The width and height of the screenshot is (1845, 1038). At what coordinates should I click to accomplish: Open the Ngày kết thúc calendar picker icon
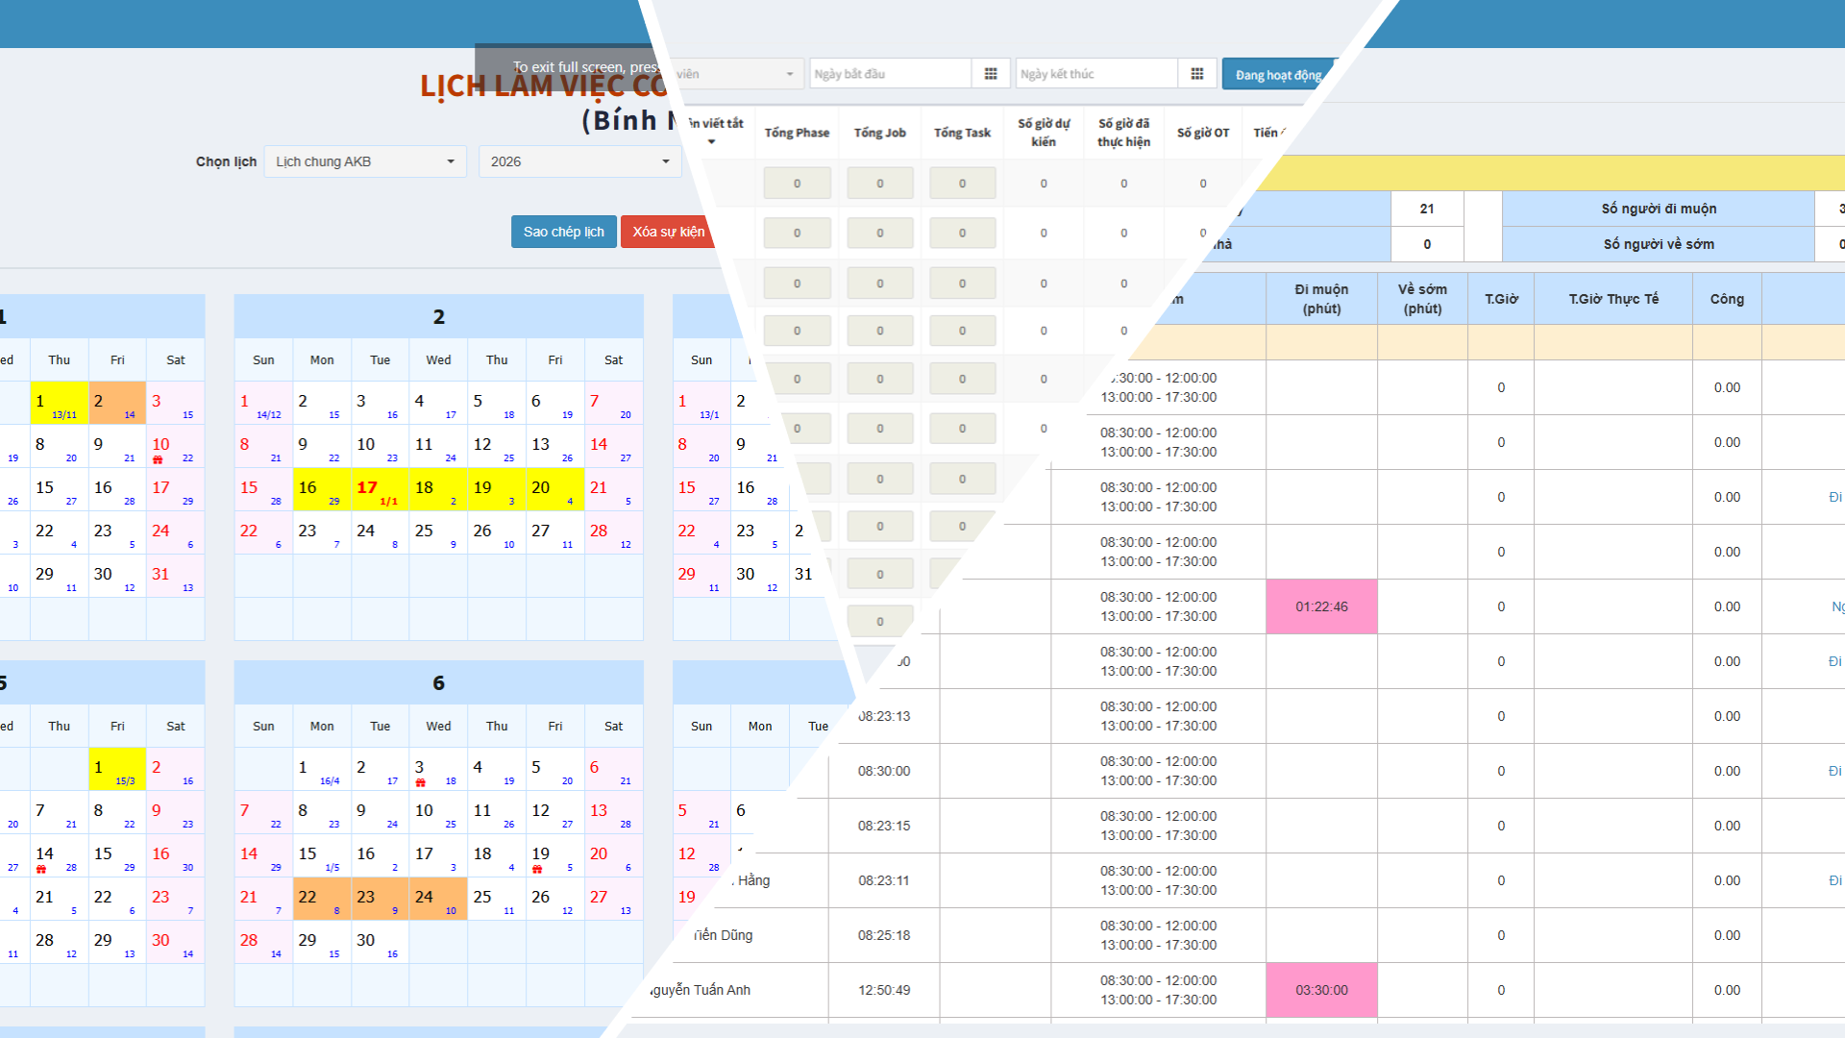pos(1197,74)
